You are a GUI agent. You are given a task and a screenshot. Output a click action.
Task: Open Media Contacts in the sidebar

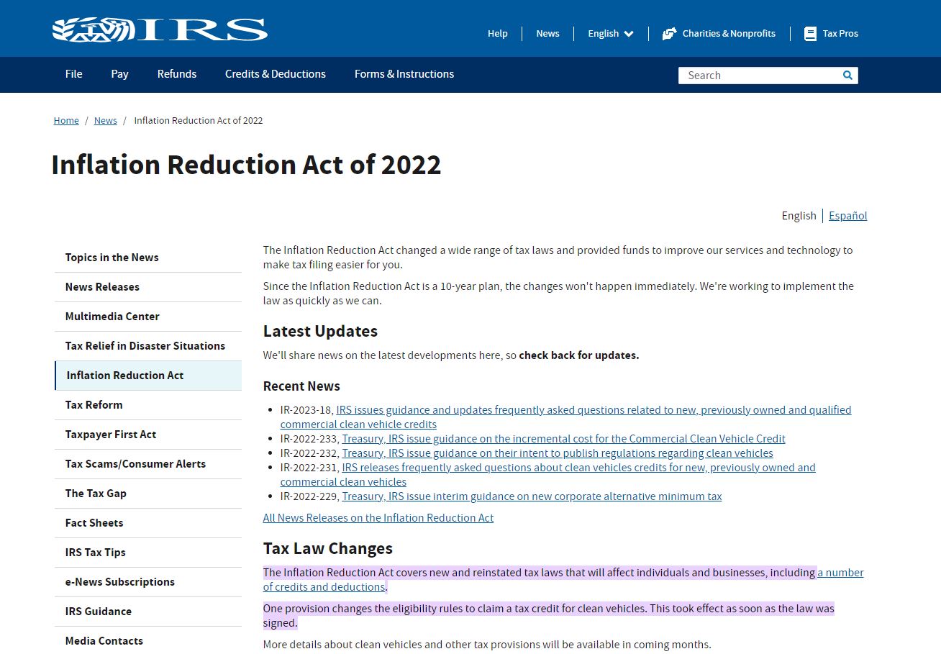[148, 640]
